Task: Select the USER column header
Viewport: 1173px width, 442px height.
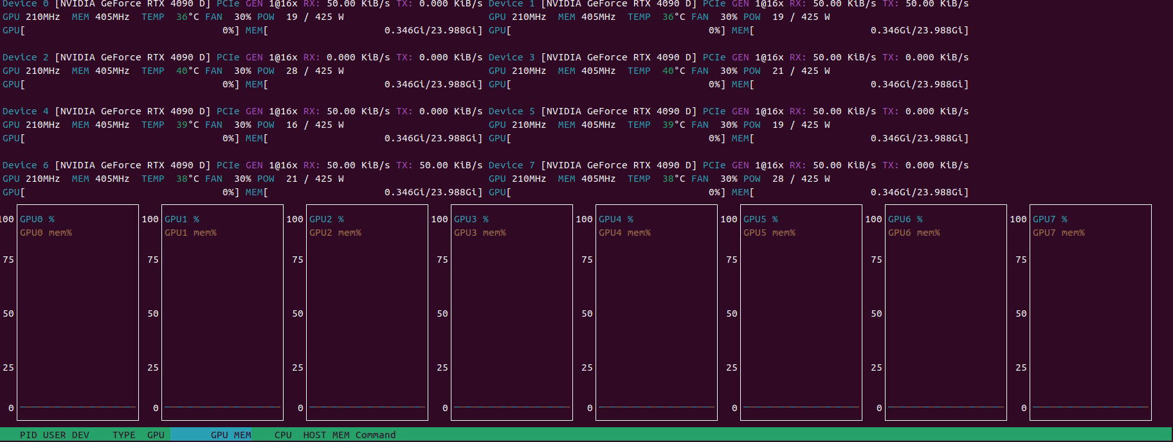Action: click(54, 435)
